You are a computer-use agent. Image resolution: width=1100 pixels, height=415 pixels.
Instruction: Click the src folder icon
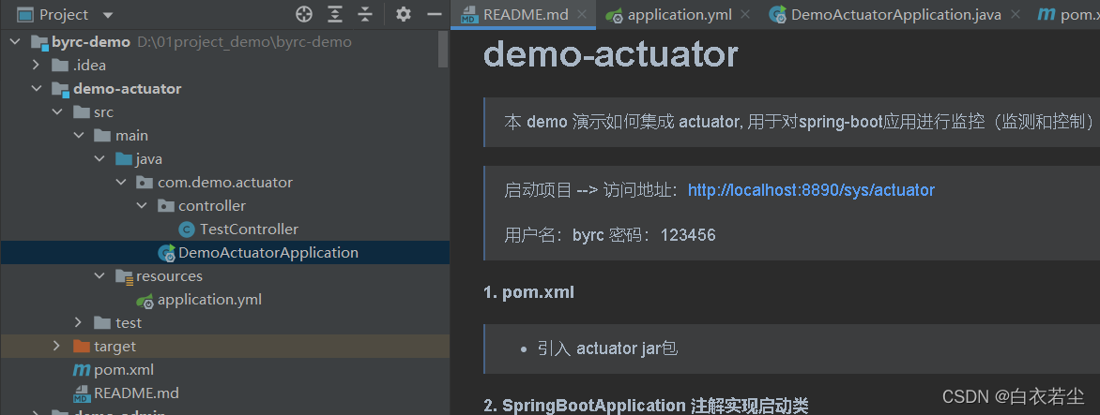click(x=82, y=112)
